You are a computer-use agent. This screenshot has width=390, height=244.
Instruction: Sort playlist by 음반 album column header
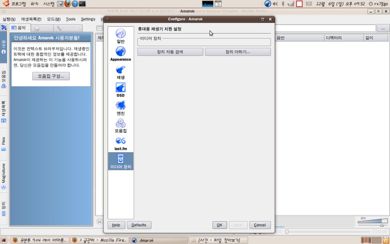tap(300, 38)
